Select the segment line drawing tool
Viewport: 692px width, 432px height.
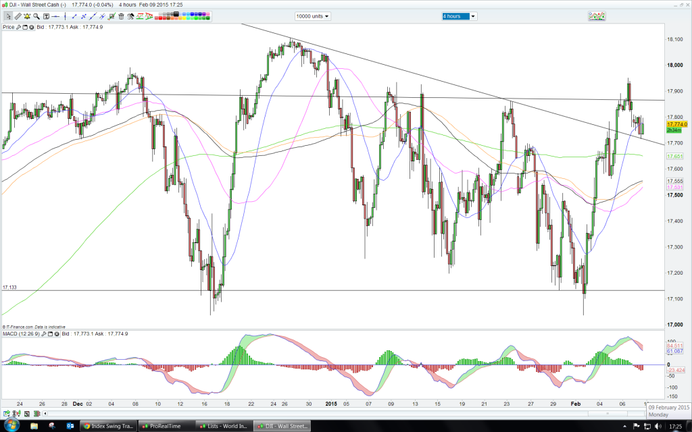coord(74,16)
